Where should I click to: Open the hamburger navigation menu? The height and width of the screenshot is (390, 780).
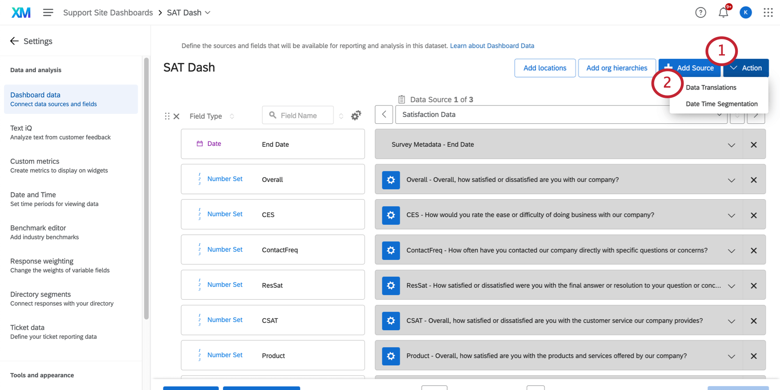48,12
